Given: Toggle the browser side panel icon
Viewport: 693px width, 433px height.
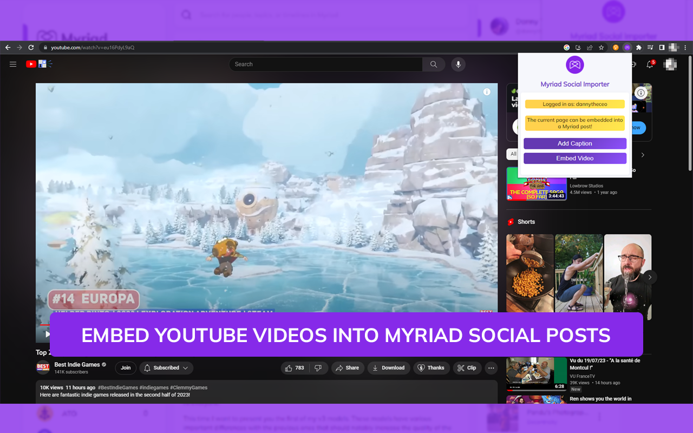Looking at the screenshot, I should 662,48.
